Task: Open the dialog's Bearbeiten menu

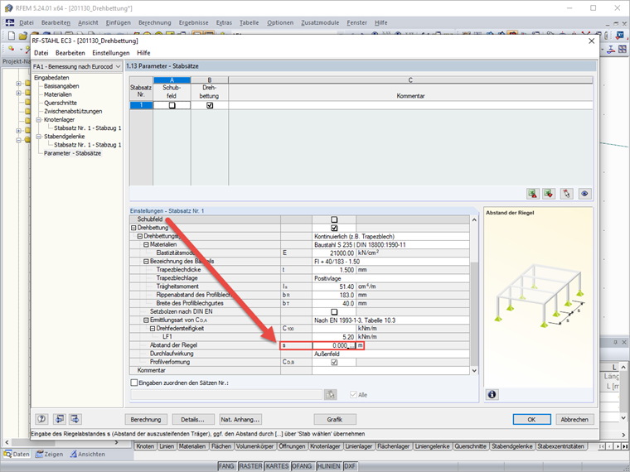Action: point(70,53)
